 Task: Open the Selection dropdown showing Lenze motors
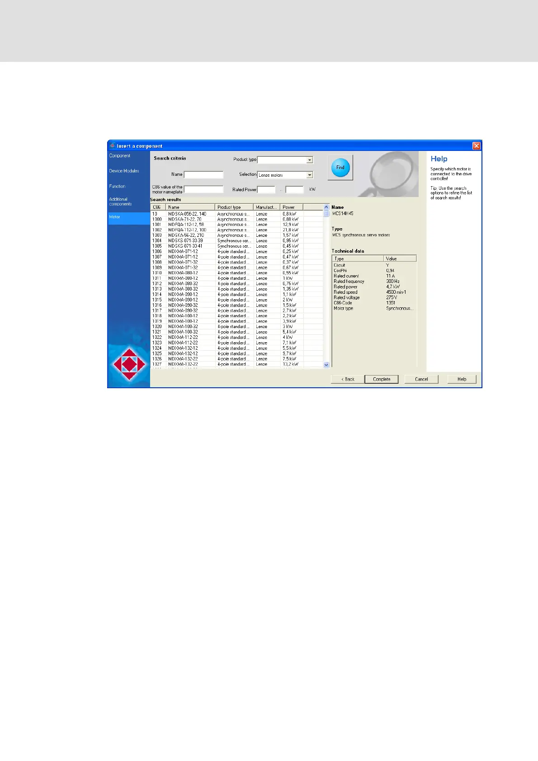(310, 175)
